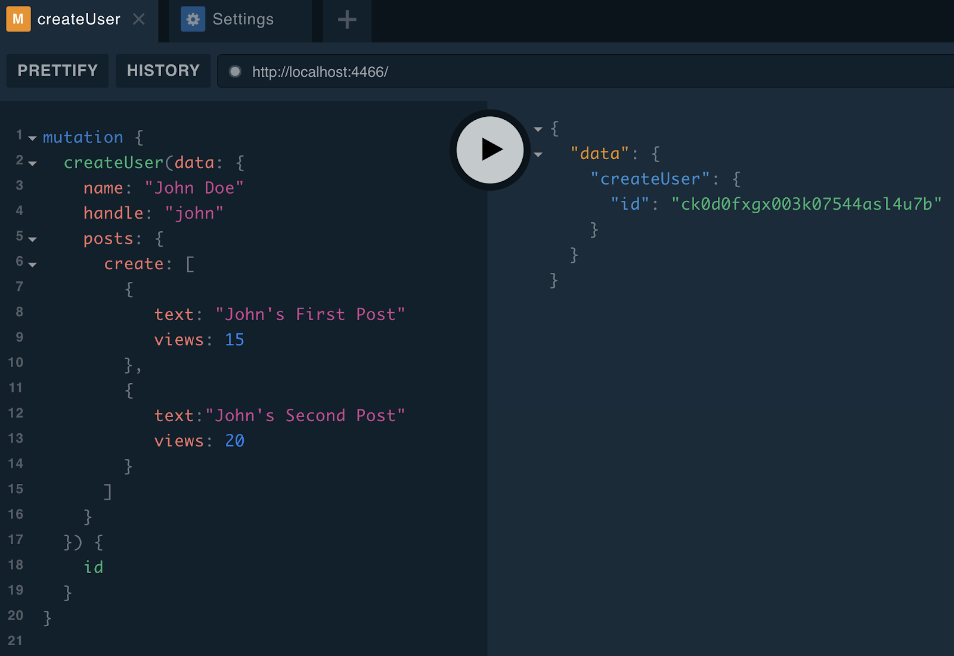Collapse the mutation block on line 1
The width and height of the screenshot is (954, 656).
click(33, 138)
